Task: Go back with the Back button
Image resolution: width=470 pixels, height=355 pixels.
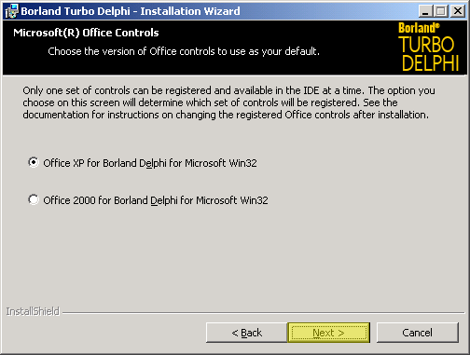Action: [246, 333]
